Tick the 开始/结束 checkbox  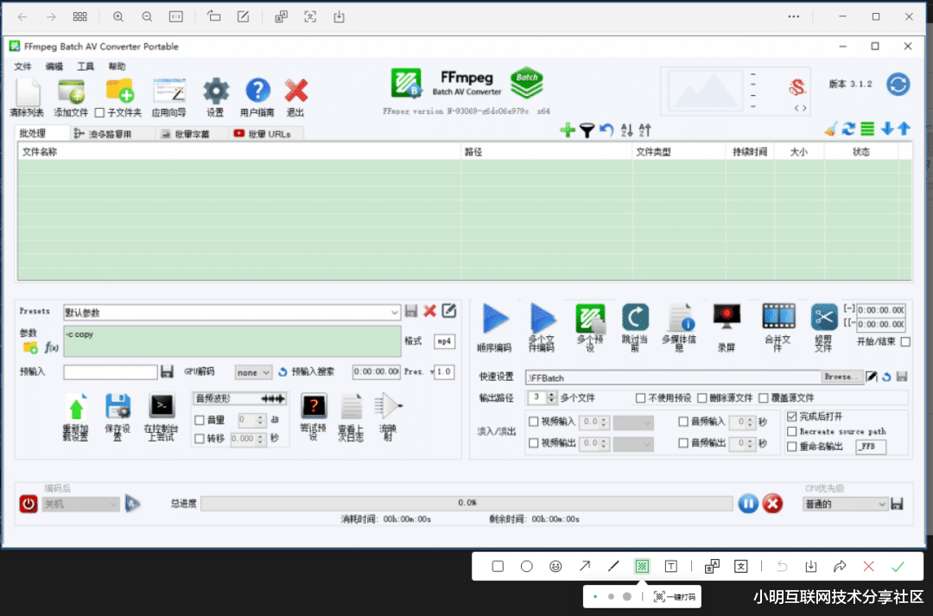[905, 341]
